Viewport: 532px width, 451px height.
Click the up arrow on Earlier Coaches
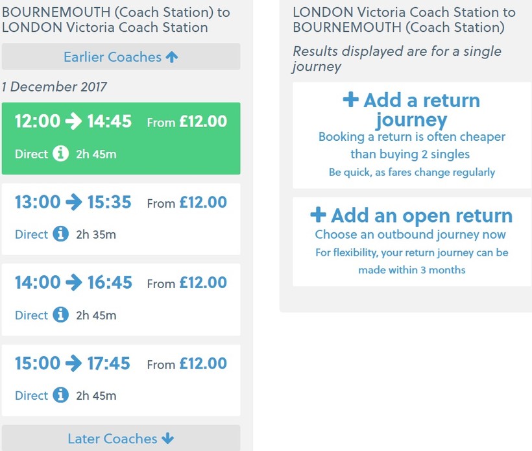[172, 57]
